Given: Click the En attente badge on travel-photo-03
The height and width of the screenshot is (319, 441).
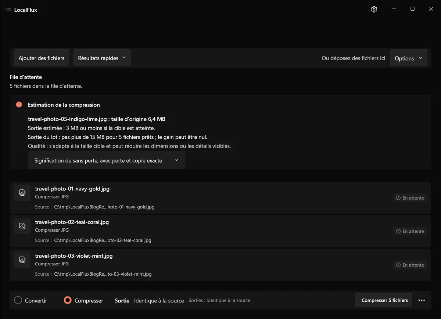Looking at the screenshot, I should pos(410,265).
